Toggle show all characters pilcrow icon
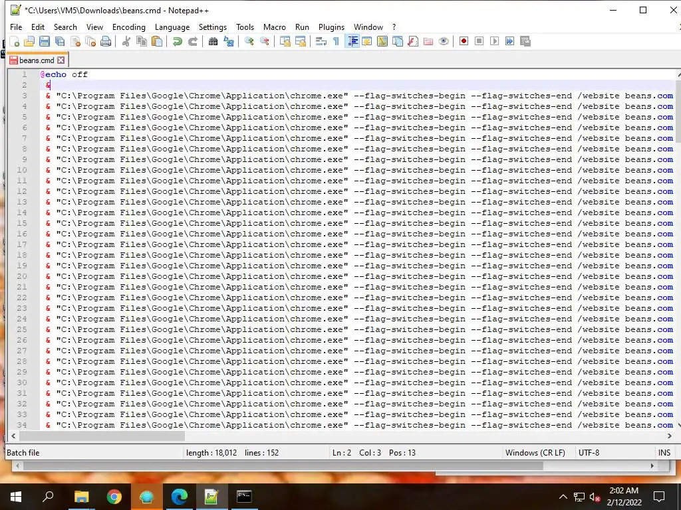The image size is (681, 510). point(336,41)
